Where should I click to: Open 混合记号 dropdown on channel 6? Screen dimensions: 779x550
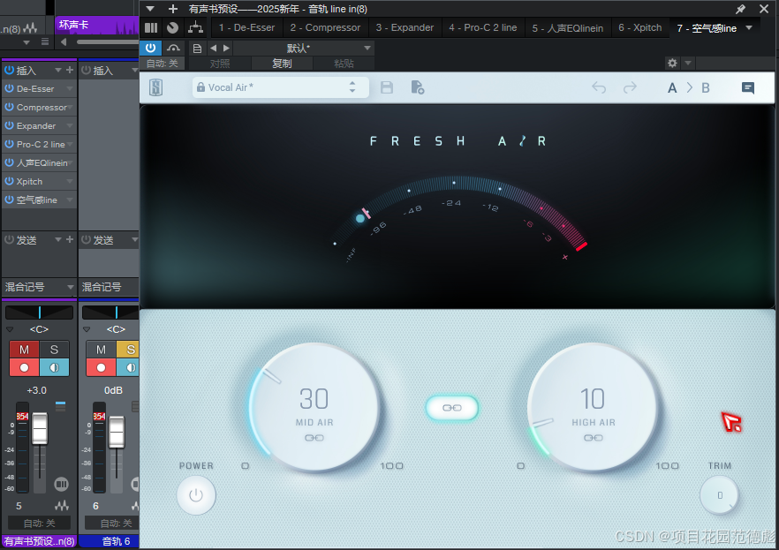[109, 287]
